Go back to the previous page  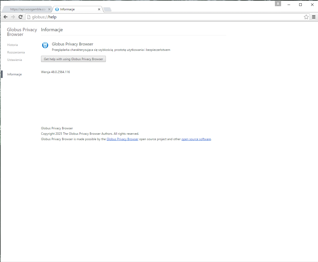5,17
